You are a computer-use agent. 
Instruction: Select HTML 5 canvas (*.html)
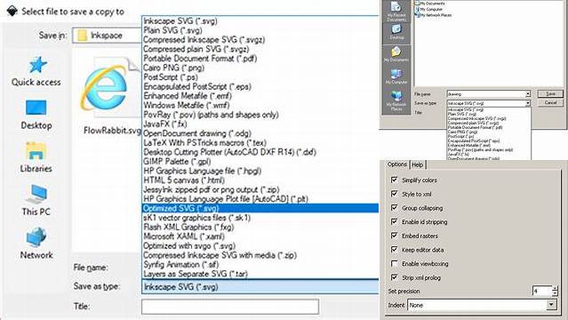[260, 180]
